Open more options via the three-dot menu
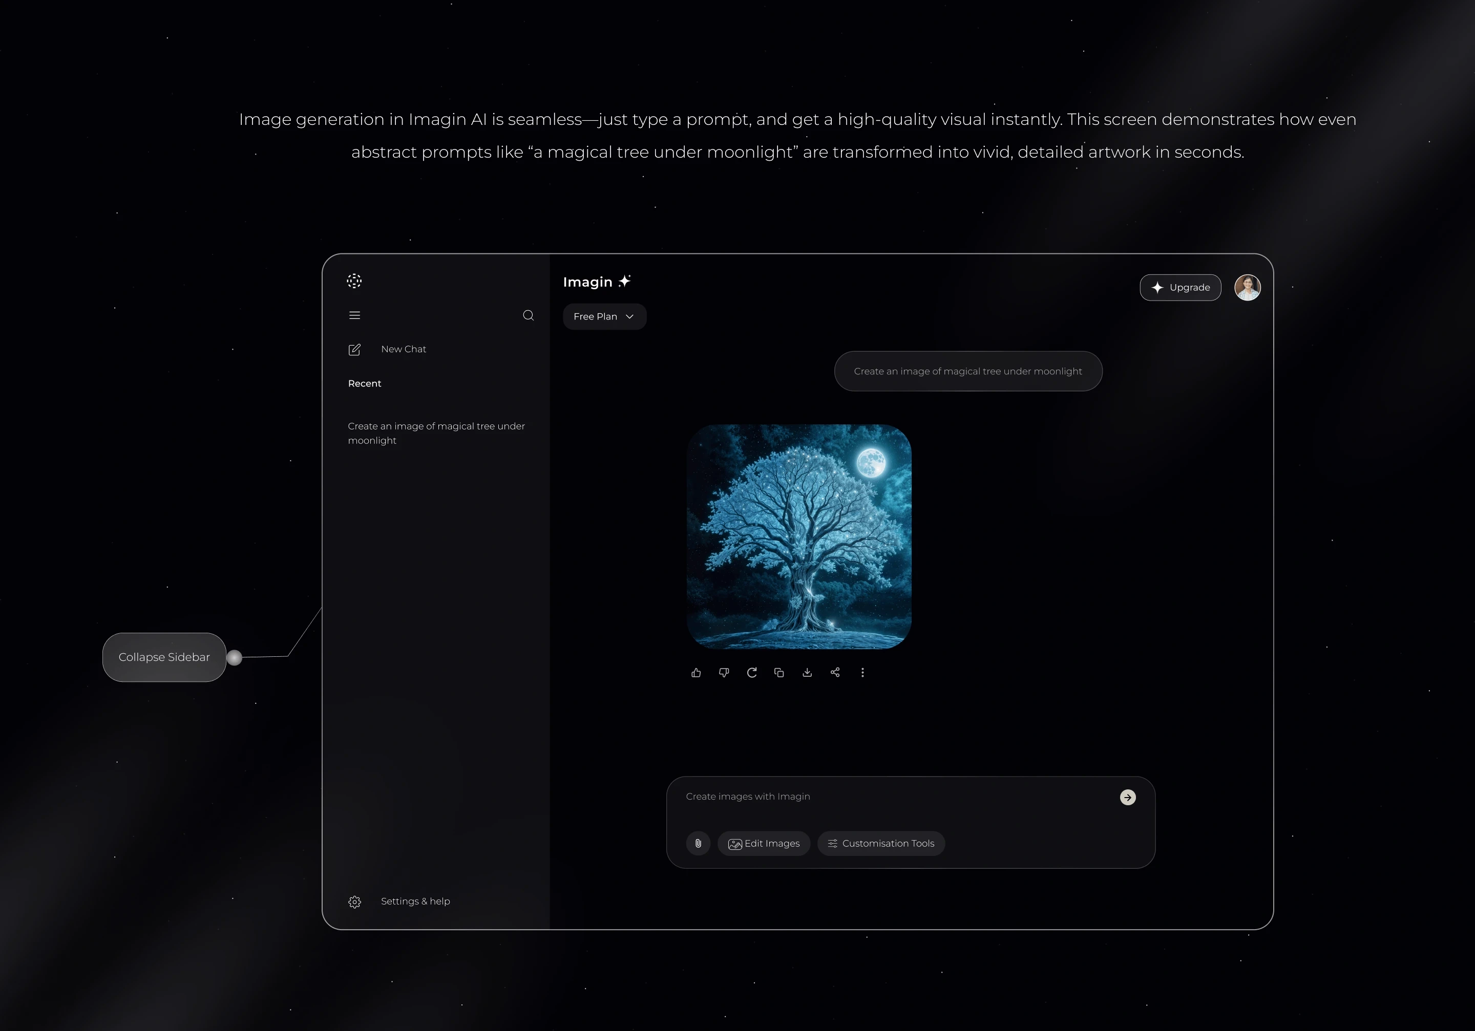Viewport: 1475px width, 1031px height. (863, 672)
